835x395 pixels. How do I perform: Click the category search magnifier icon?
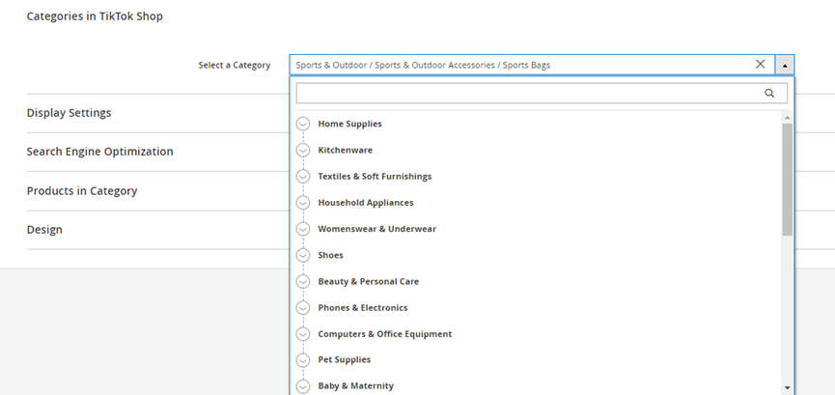(x=769, y=94)
